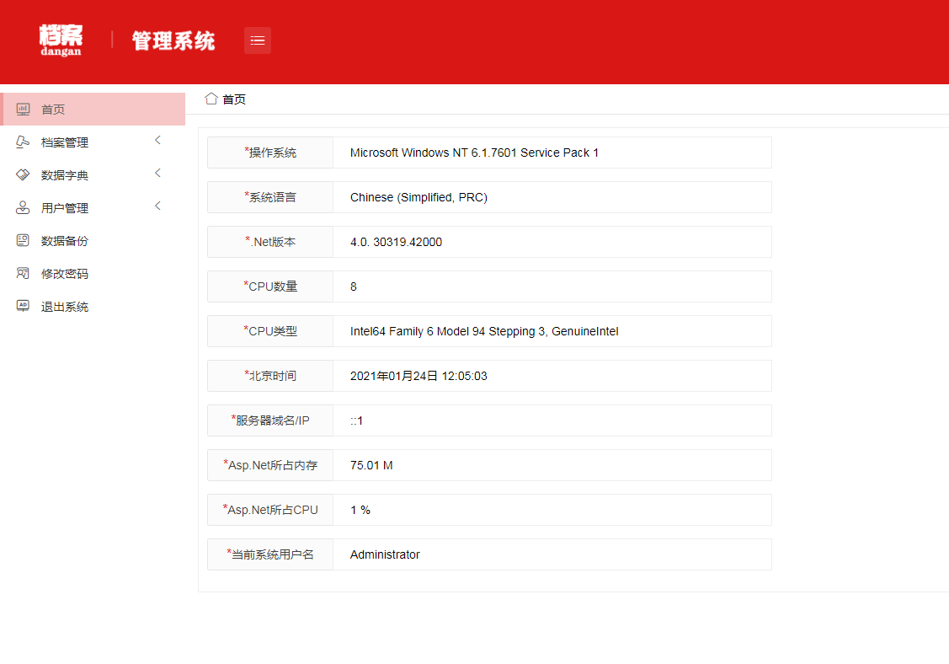
Task: Click the 用户管理 user icon
Action: pyautogui.click(x=24, y=208)
